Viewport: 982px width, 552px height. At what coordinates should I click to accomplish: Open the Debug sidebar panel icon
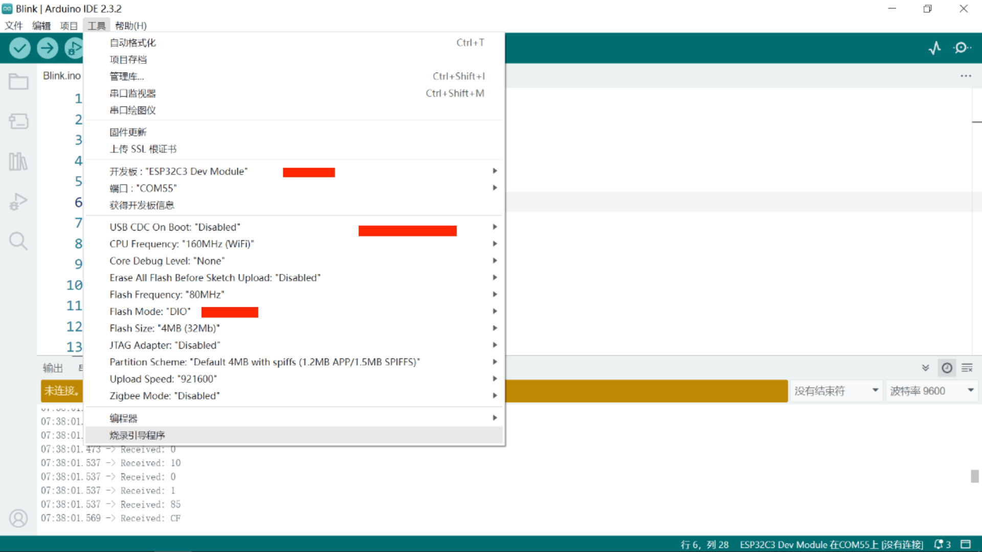[18, 201]
